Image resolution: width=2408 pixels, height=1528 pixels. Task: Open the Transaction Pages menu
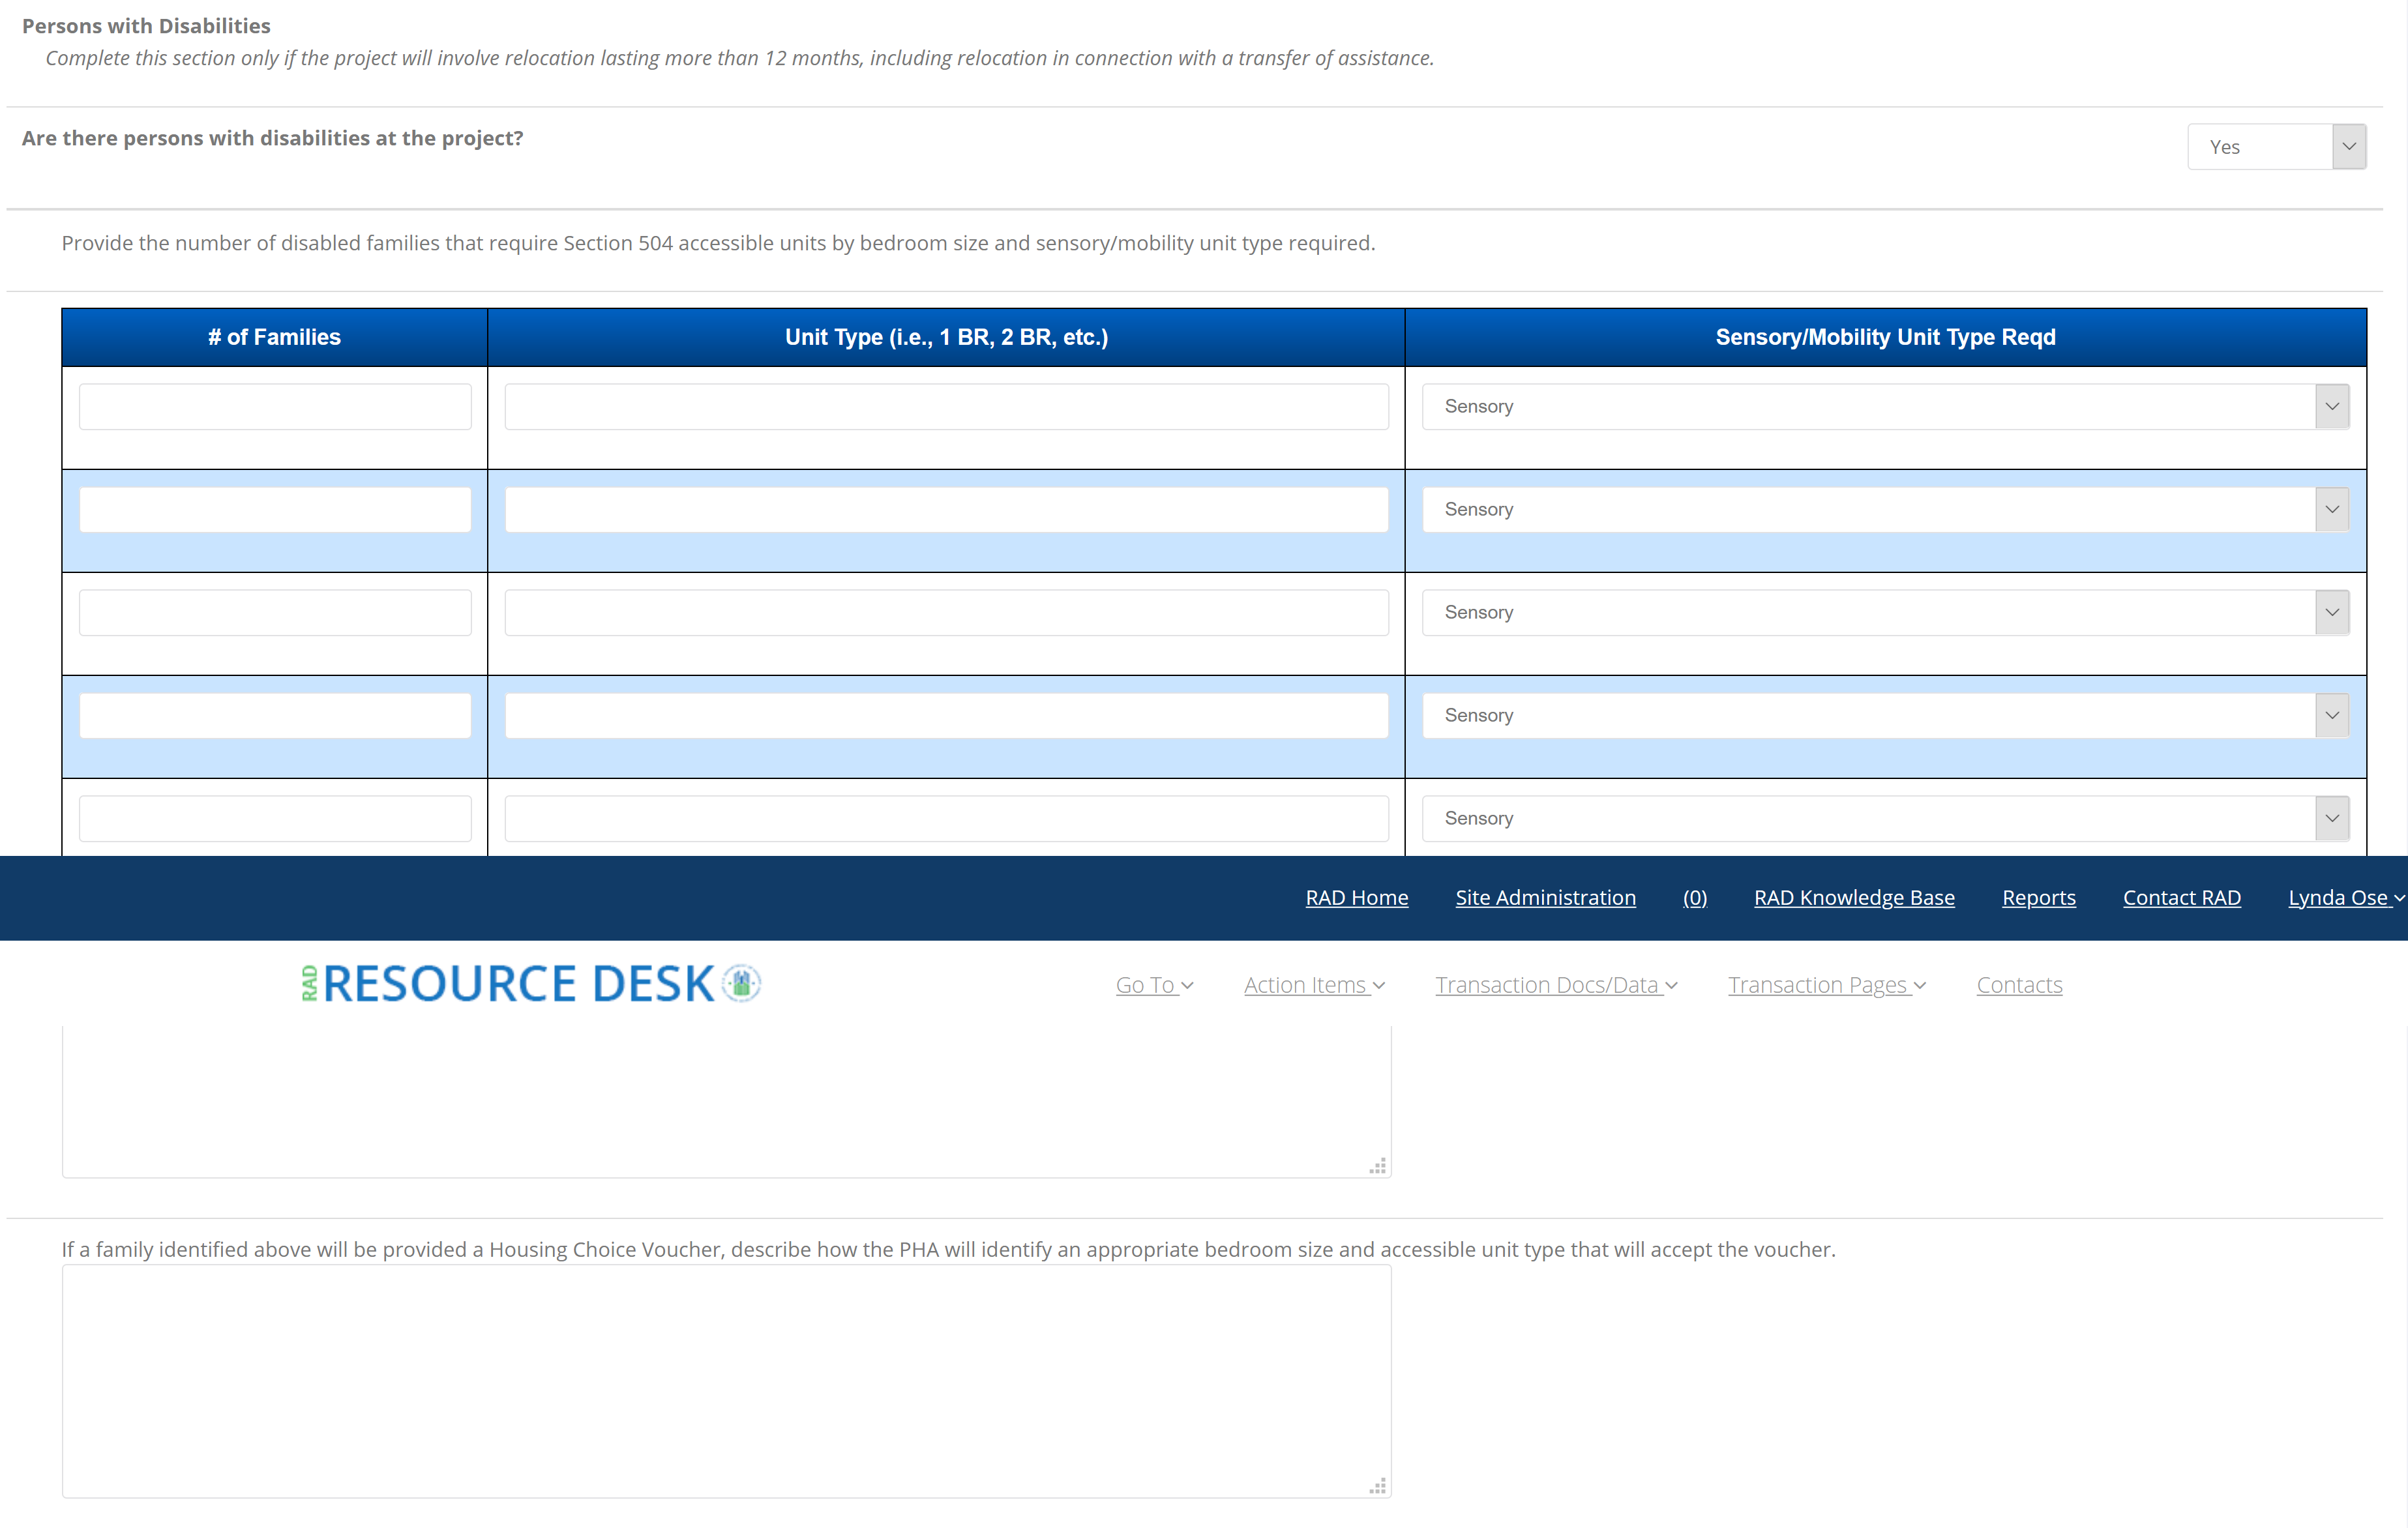click(x=1825, y=985)
